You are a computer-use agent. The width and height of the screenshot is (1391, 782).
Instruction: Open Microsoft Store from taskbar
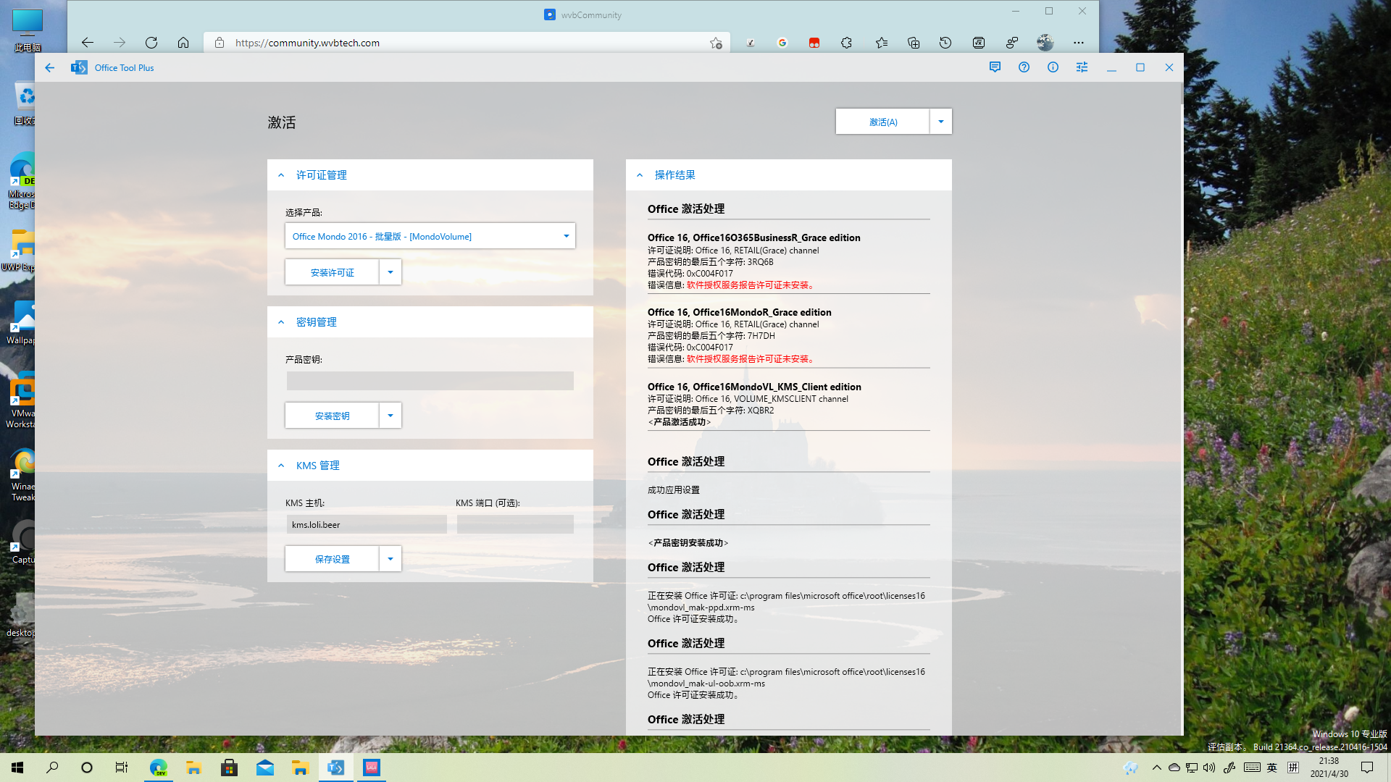click(x=229, y=768)
